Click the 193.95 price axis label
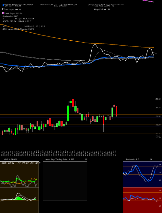This screenshot has width=162, height=213. point(158,117)
